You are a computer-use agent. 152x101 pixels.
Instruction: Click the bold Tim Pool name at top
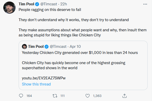click(26, 4)
